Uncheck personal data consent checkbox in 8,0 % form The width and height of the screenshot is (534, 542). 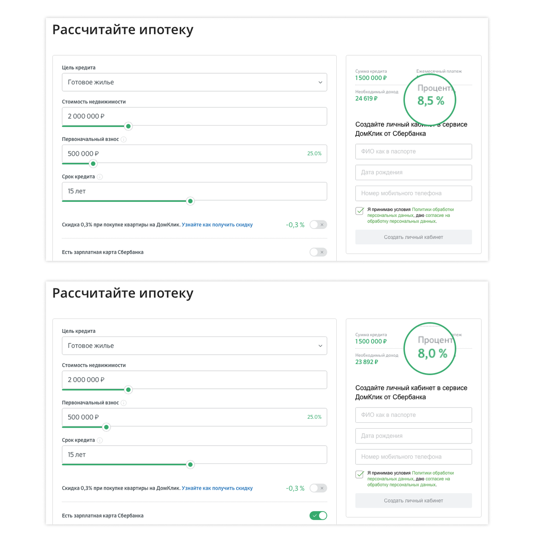tap(360, 474)
